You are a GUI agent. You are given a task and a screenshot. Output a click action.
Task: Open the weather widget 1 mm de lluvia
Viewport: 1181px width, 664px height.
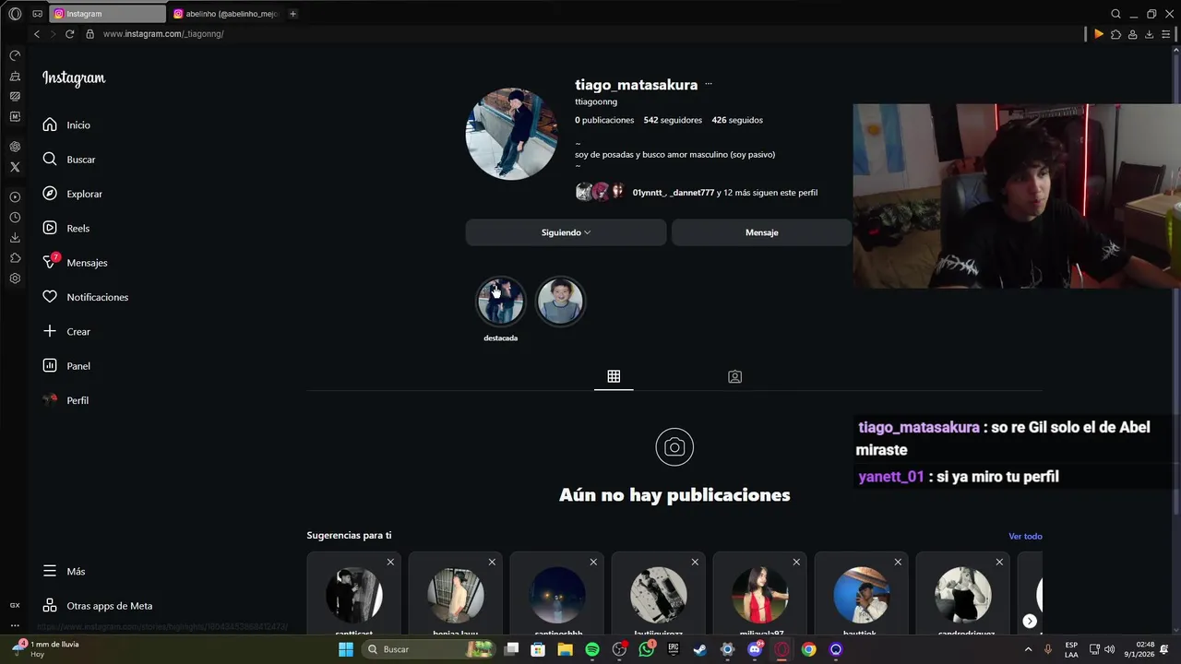[48, 648]
